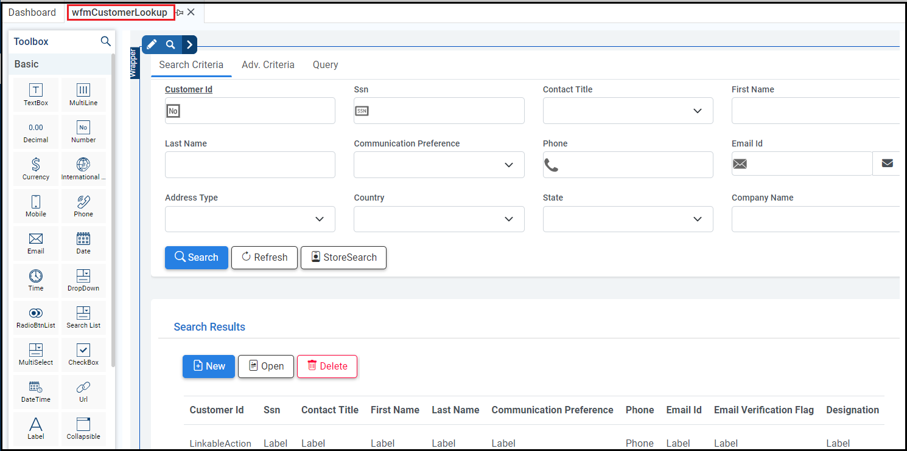Screen dimensions: 907x451
Task: Switch to the Dashboard tab
Action: [x=32, y=12]
